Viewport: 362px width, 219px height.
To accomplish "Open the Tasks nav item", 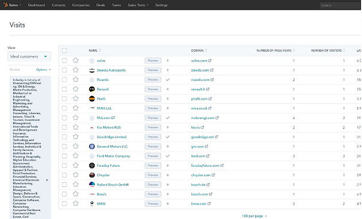I will tap(116, 5).
